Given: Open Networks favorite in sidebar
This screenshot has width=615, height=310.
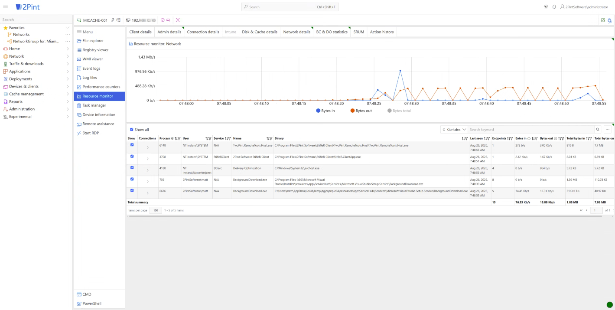Looking at the screenshot, I should coord(21,34).
